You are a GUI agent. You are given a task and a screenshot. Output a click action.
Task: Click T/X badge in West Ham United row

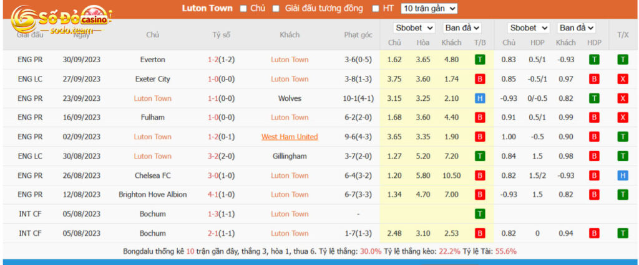click(622, 137)
